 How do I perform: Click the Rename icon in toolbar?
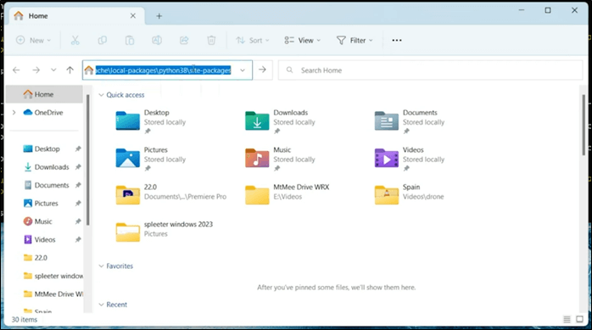click(x=157, y=40)
